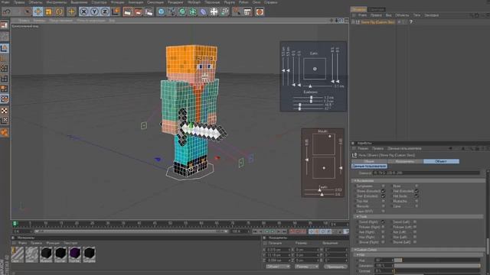490x275 pixels.
Task: Adjust the Saturation slider for hair
Action: tap(437, 265)
